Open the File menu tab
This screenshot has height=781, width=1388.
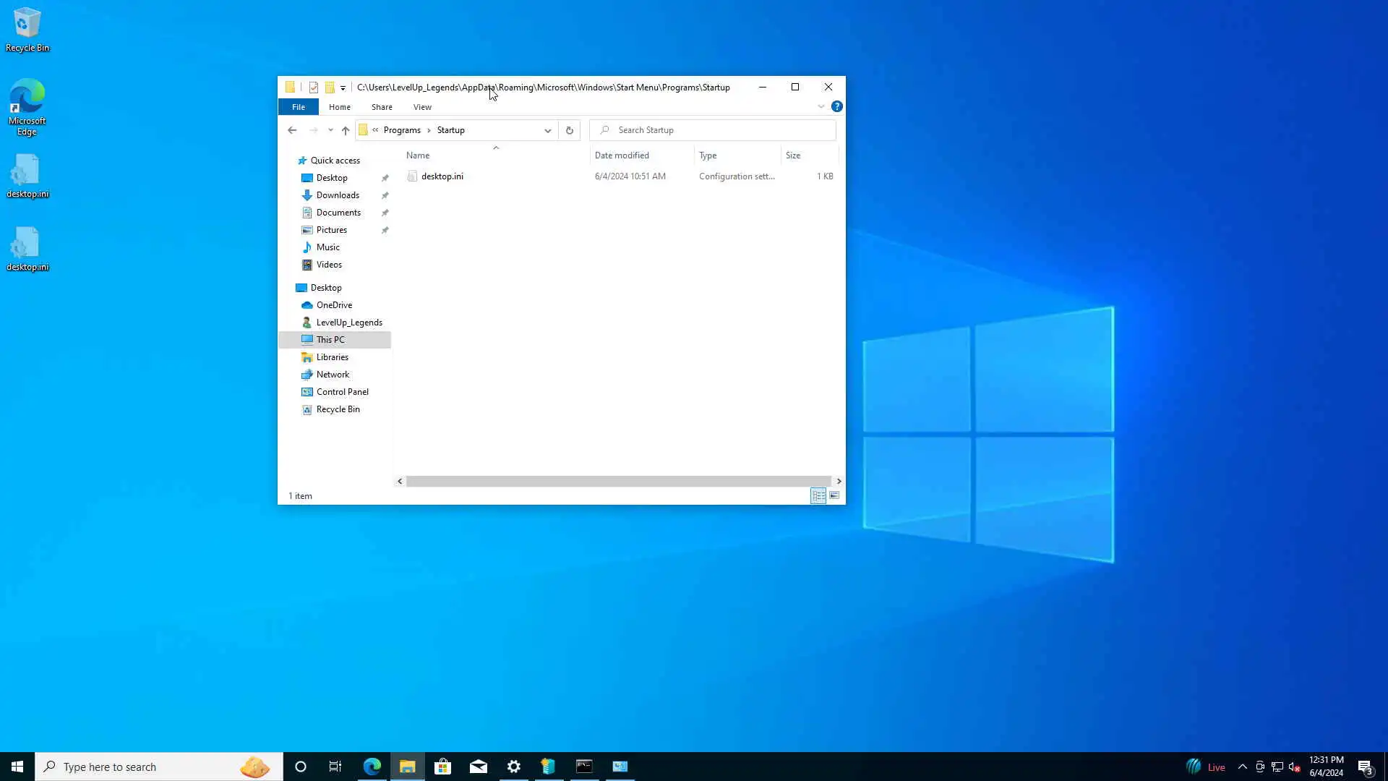(x=298, y=107)
